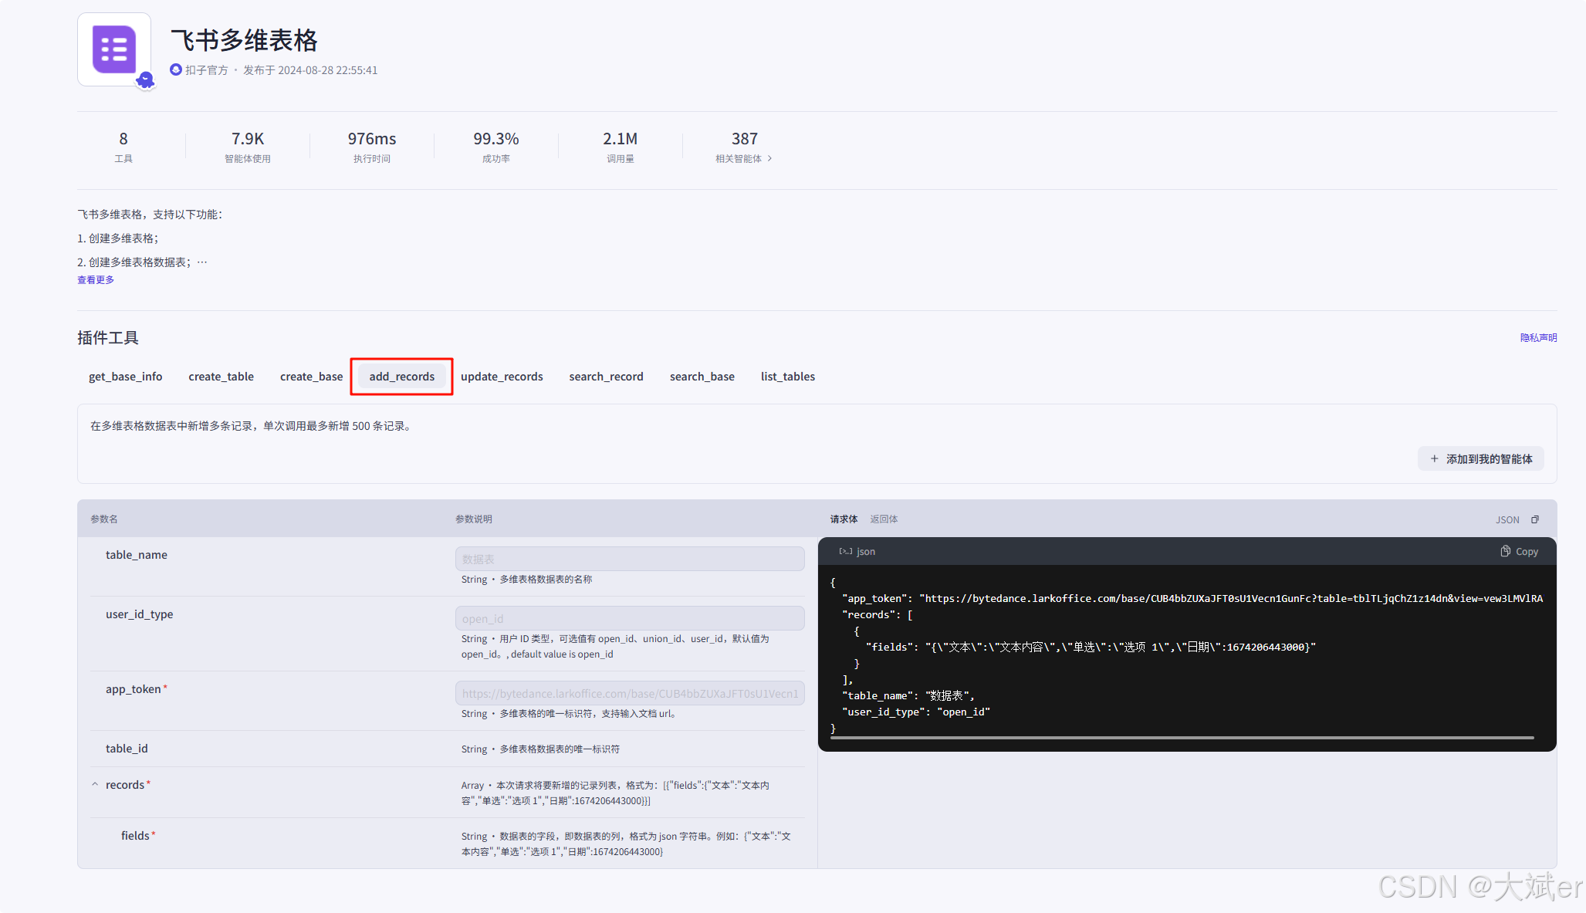Open the 隐私声明 privacy link
The image size is (1586, 913).
pyautogui.click(x=1538, y=337)
